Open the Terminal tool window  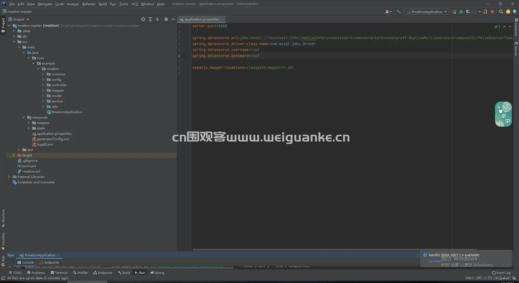click(x=59, y=272)
